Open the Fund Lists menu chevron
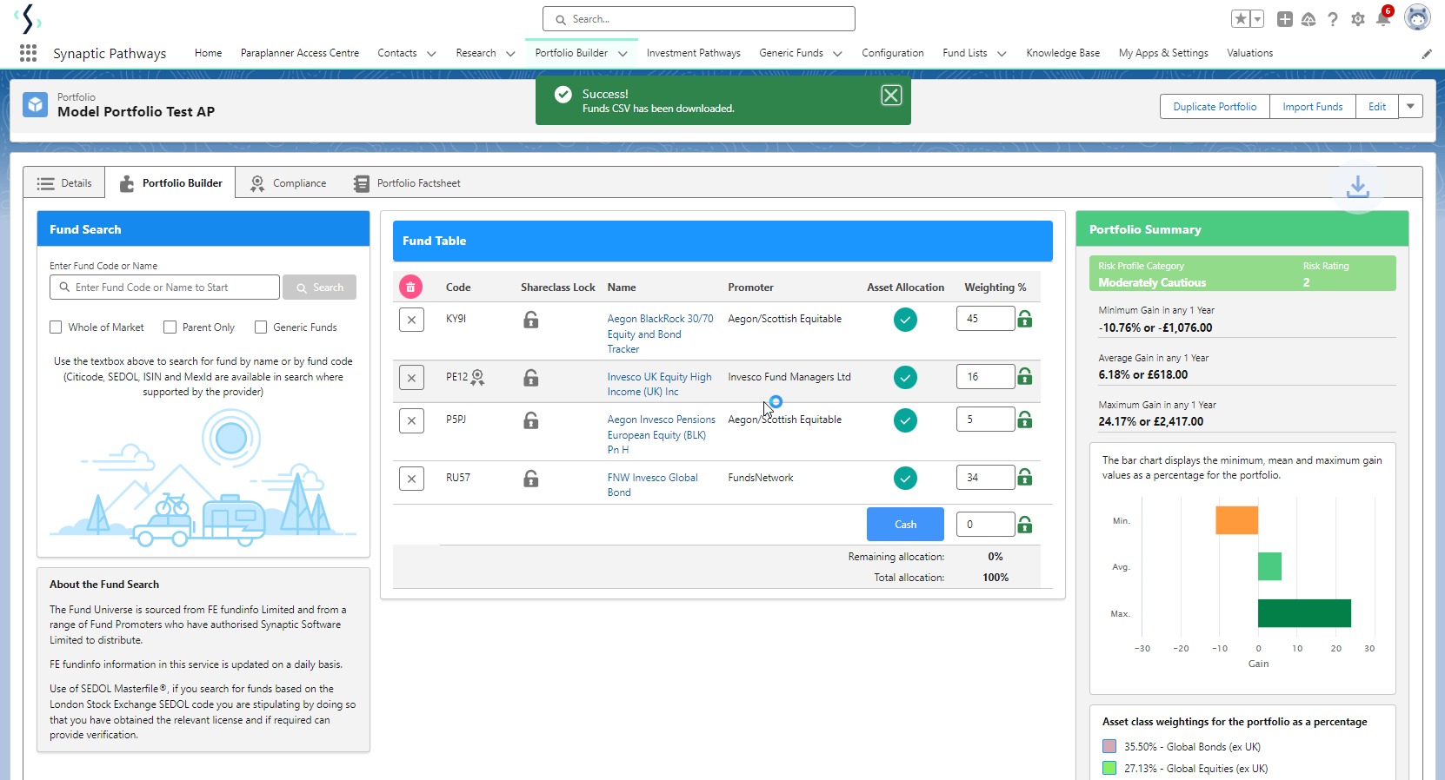Image resolution: width=1445 pixels, height=780 pixels. (x=1002, y=54)
